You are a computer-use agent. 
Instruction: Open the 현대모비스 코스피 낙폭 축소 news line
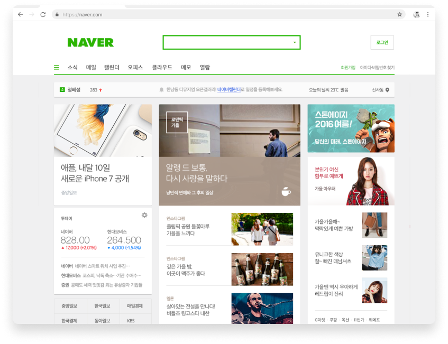point(101,275)
